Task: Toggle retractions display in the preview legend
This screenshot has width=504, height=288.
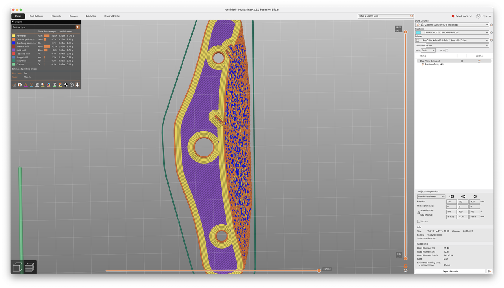Action: 26,85
